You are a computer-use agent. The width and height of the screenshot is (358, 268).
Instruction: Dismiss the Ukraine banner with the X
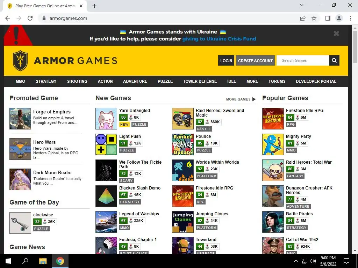(336, 33)
